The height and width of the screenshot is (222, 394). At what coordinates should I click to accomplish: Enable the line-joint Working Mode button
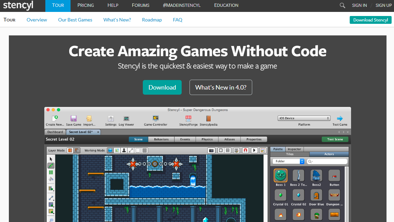pos(131,150)
